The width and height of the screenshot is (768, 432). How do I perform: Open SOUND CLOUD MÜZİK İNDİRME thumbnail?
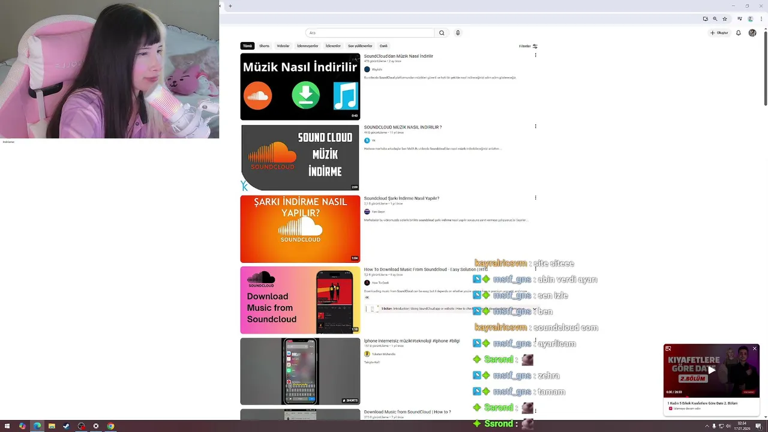point(300,157)
